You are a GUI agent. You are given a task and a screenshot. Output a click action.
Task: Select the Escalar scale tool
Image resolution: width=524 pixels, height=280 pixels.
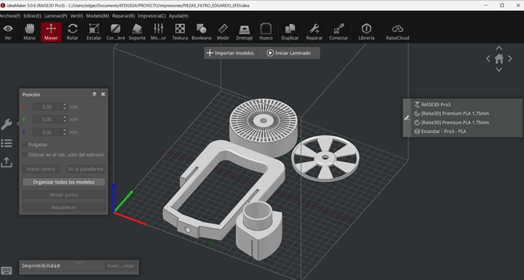coord(94,32)
